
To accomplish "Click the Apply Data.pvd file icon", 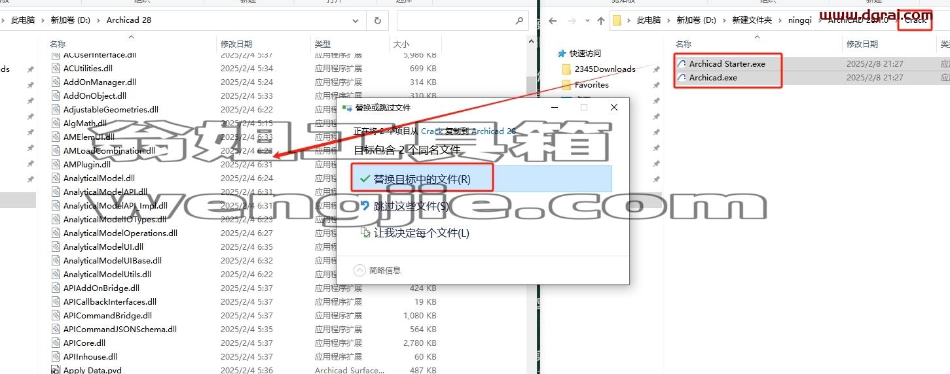I will pos(56,370).
